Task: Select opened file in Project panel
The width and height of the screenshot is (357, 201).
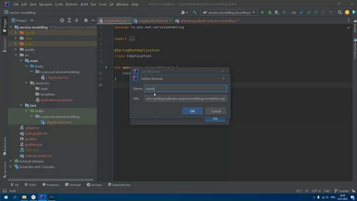Action: pos(62,21)
